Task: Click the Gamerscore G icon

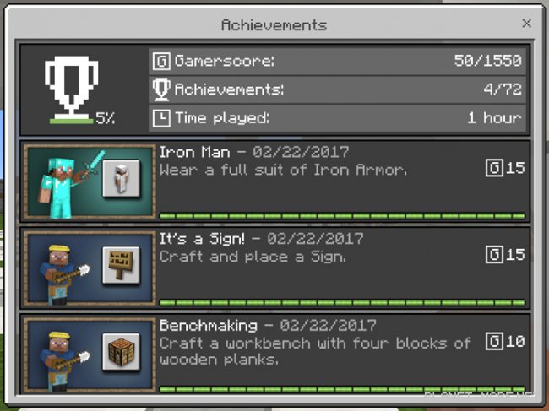Action: point(161,62)
